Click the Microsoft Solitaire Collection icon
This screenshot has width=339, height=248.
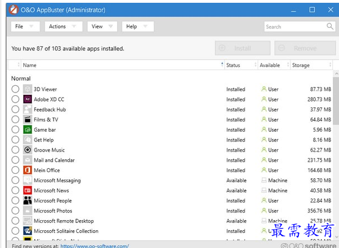27,231
